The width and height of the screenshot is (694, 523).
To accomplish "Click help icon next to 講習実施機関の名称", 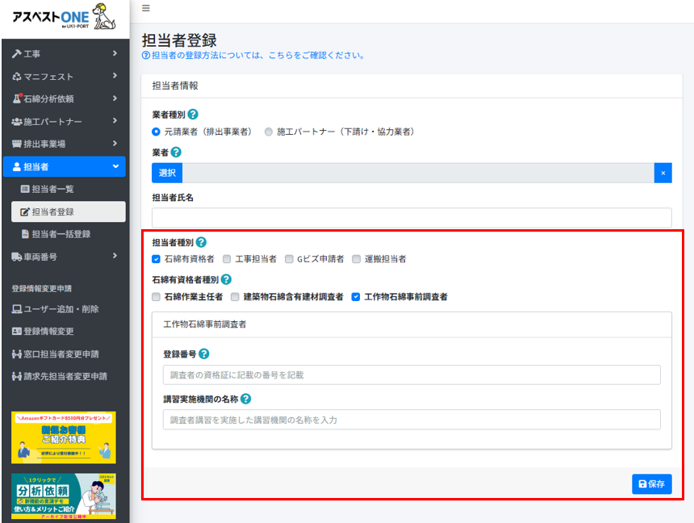I will pos(245,399).
